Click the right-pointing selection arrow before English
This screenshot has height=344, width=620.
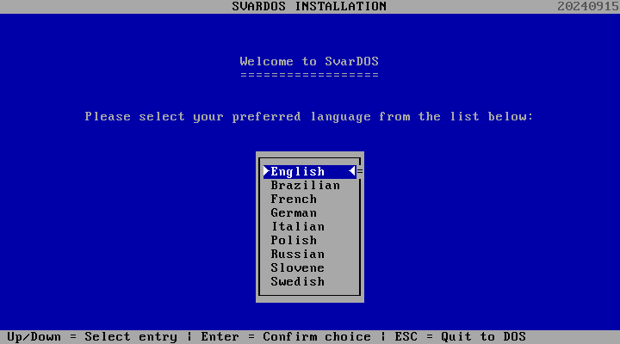click(267, 171)
